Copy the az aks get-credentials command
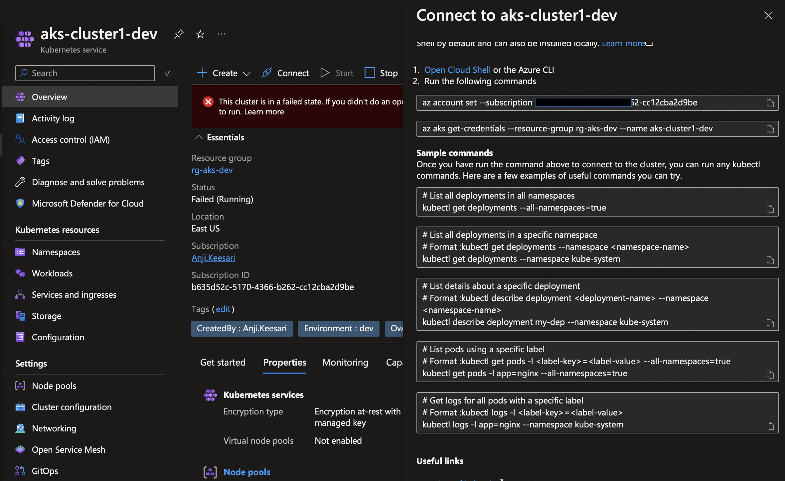This screenshot has height=481, width=785. [x=770, y=129]
